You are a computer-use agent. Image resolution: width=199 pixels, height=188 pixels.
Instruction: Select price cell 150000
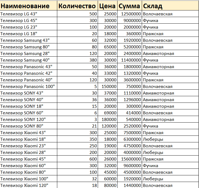click(108, 86)
